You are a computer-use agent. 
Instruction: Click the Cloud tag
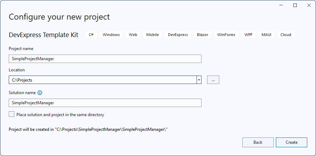[286, 35]
